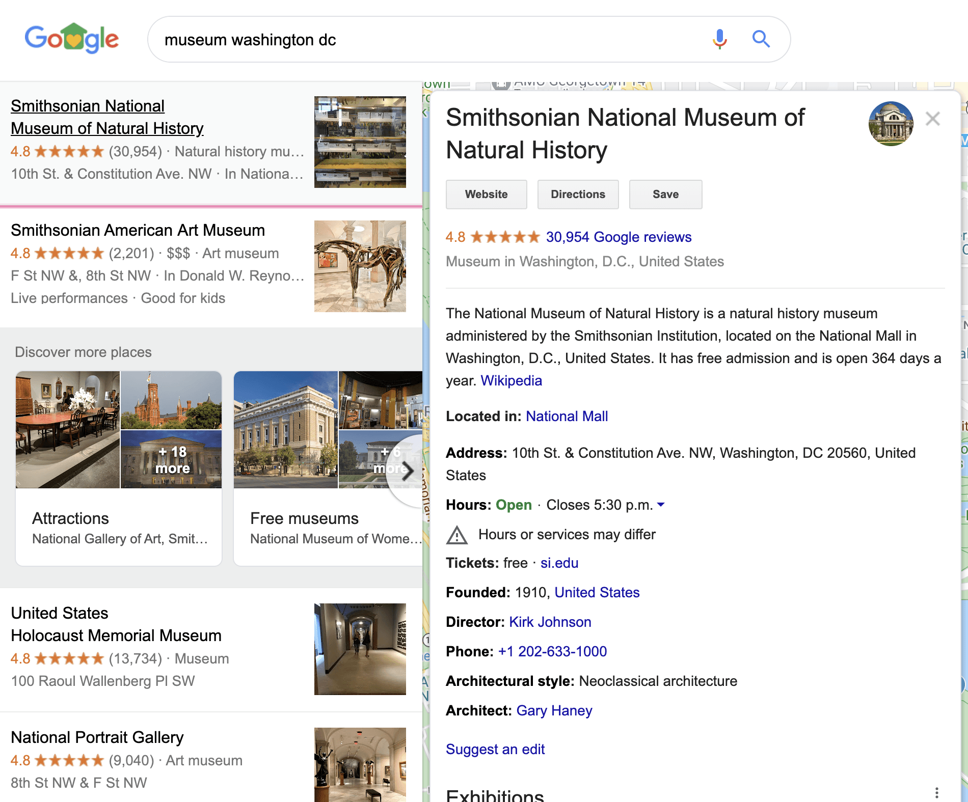Visit si.edu tickets link
The height and width of the screenshot is (802, 968).
559,563
